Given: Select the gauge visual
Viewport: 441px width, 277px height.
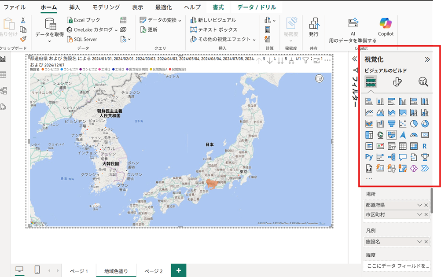Looking at the screenshot, I should tap(414, 135).
